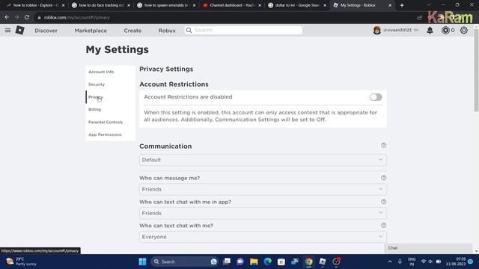The width and height of the screenshot is (479, 269).
Task: Open the Who can message me dropdown
Action: 263,189
